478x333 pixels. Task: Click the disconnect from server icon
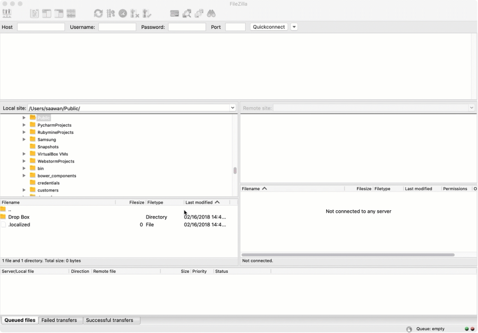tap(135, 13)
